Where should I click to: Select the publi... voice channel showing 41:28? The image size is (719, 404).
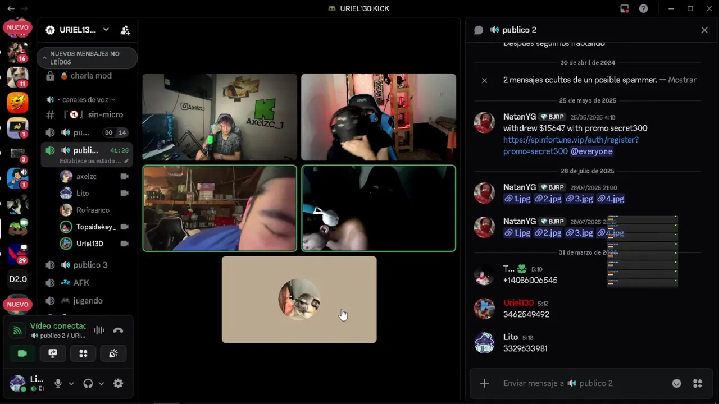(87, 150)
